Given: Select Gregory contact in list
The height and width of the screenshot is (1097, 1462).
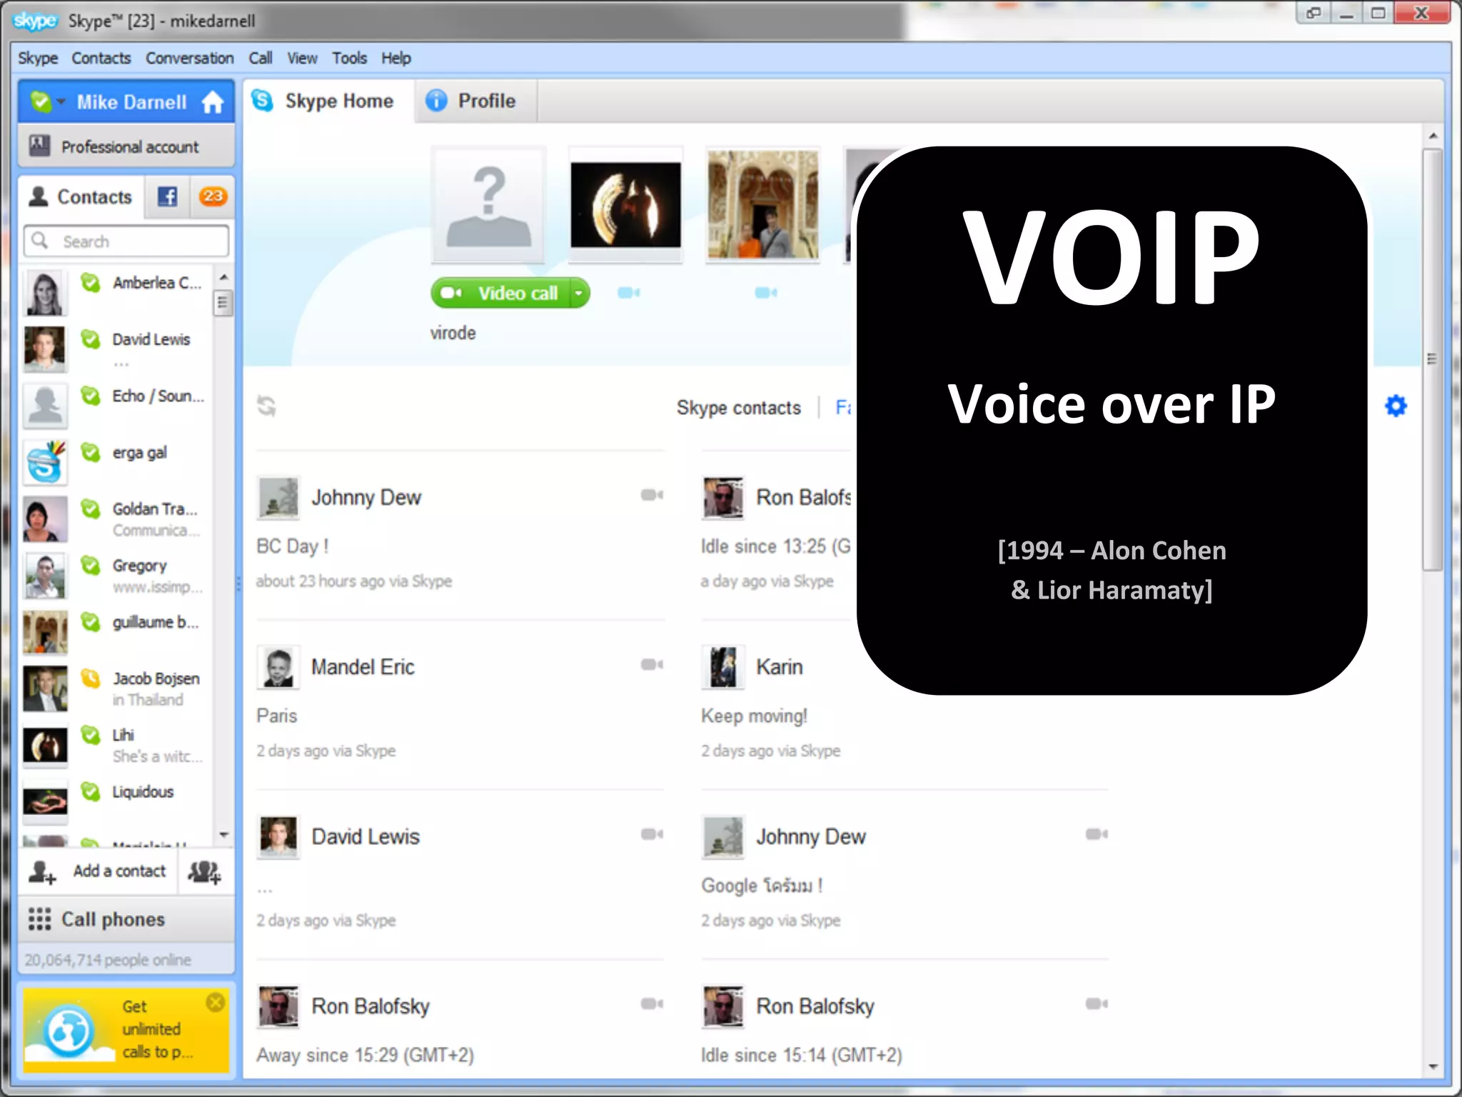Looking at the screenshot, I should click(116, 575).
